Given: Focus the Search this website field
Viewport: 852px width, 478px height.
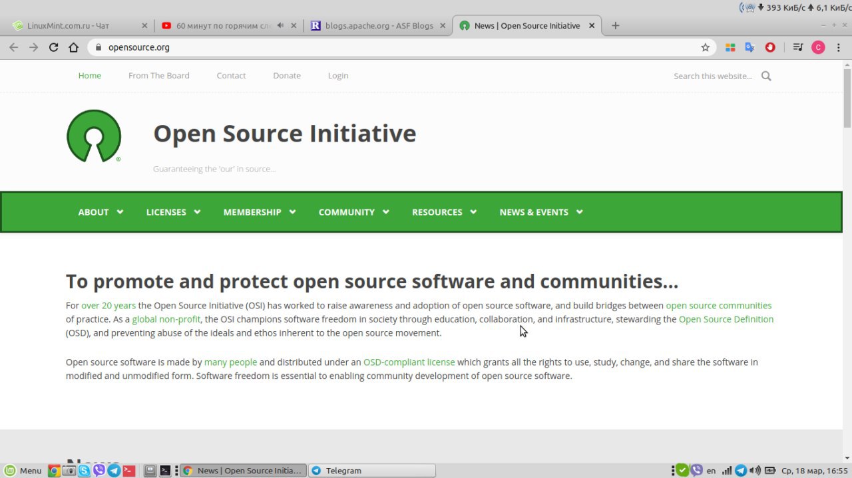Looking at the screenshot, I should coord(713,76).
